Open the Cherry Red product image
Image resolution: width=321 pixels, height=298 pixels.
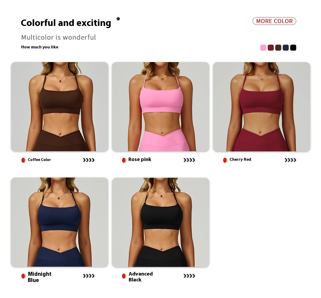[262, 107]
